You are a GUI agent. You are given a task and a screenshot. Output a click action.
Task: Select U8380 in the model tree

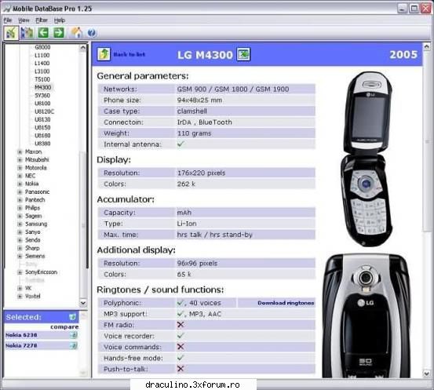click(x=42, y=144)
